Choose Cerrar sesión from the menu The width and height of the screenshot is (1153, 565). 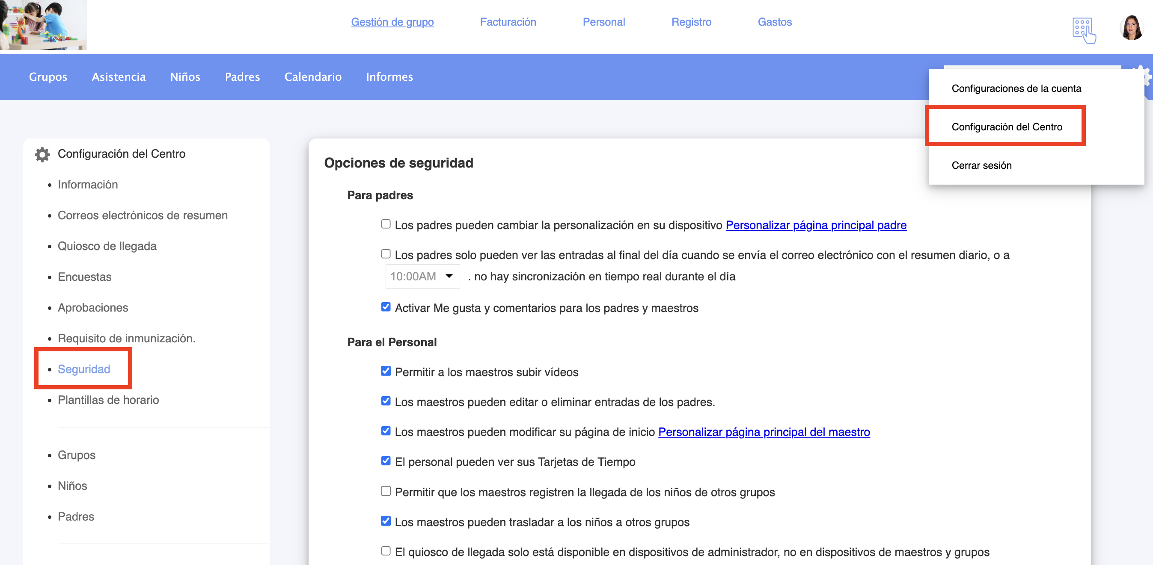click(x=981, y=165)
